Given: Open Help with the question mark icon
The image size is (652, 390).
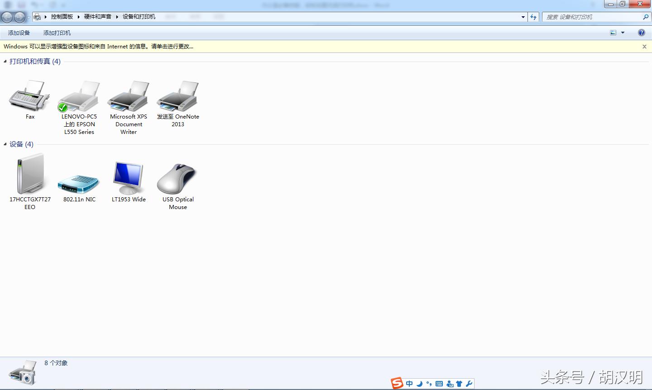Looking at the screenshot, I should click(642, 33).
